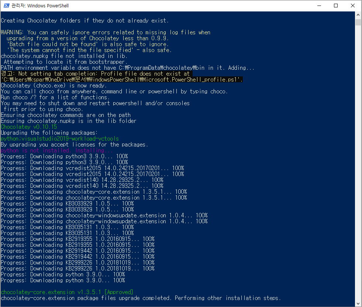The image size is (362, 307).
Task: Minimize the PowerShell window
Action: 319,6
